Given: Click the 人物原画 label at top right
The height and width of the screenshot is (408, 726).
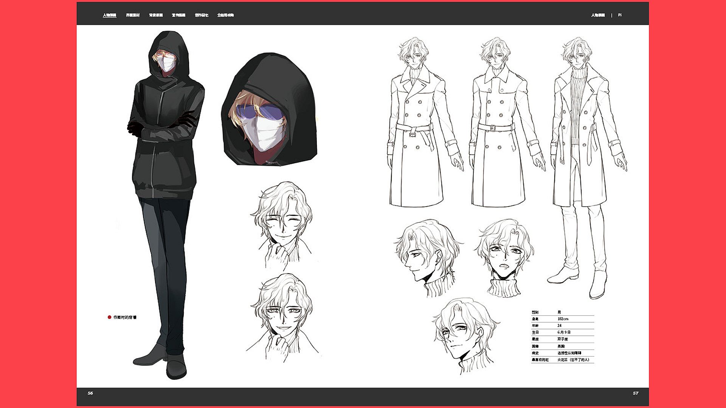Looking at the screenshot, I should click(x=598, y=15).
